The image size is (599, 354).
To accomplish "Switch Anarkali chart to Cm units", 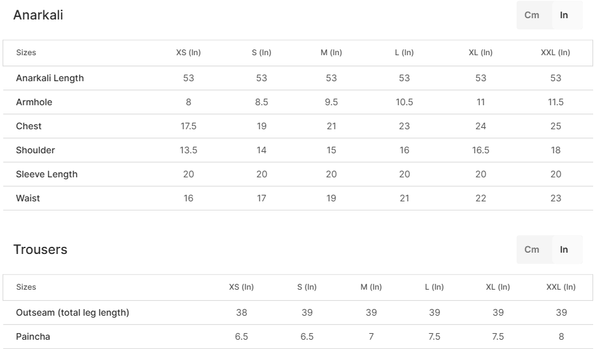I will click(x=532, y=15).
